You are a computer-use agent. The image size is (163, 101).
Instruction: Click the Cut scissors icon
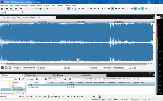[37, 9]
